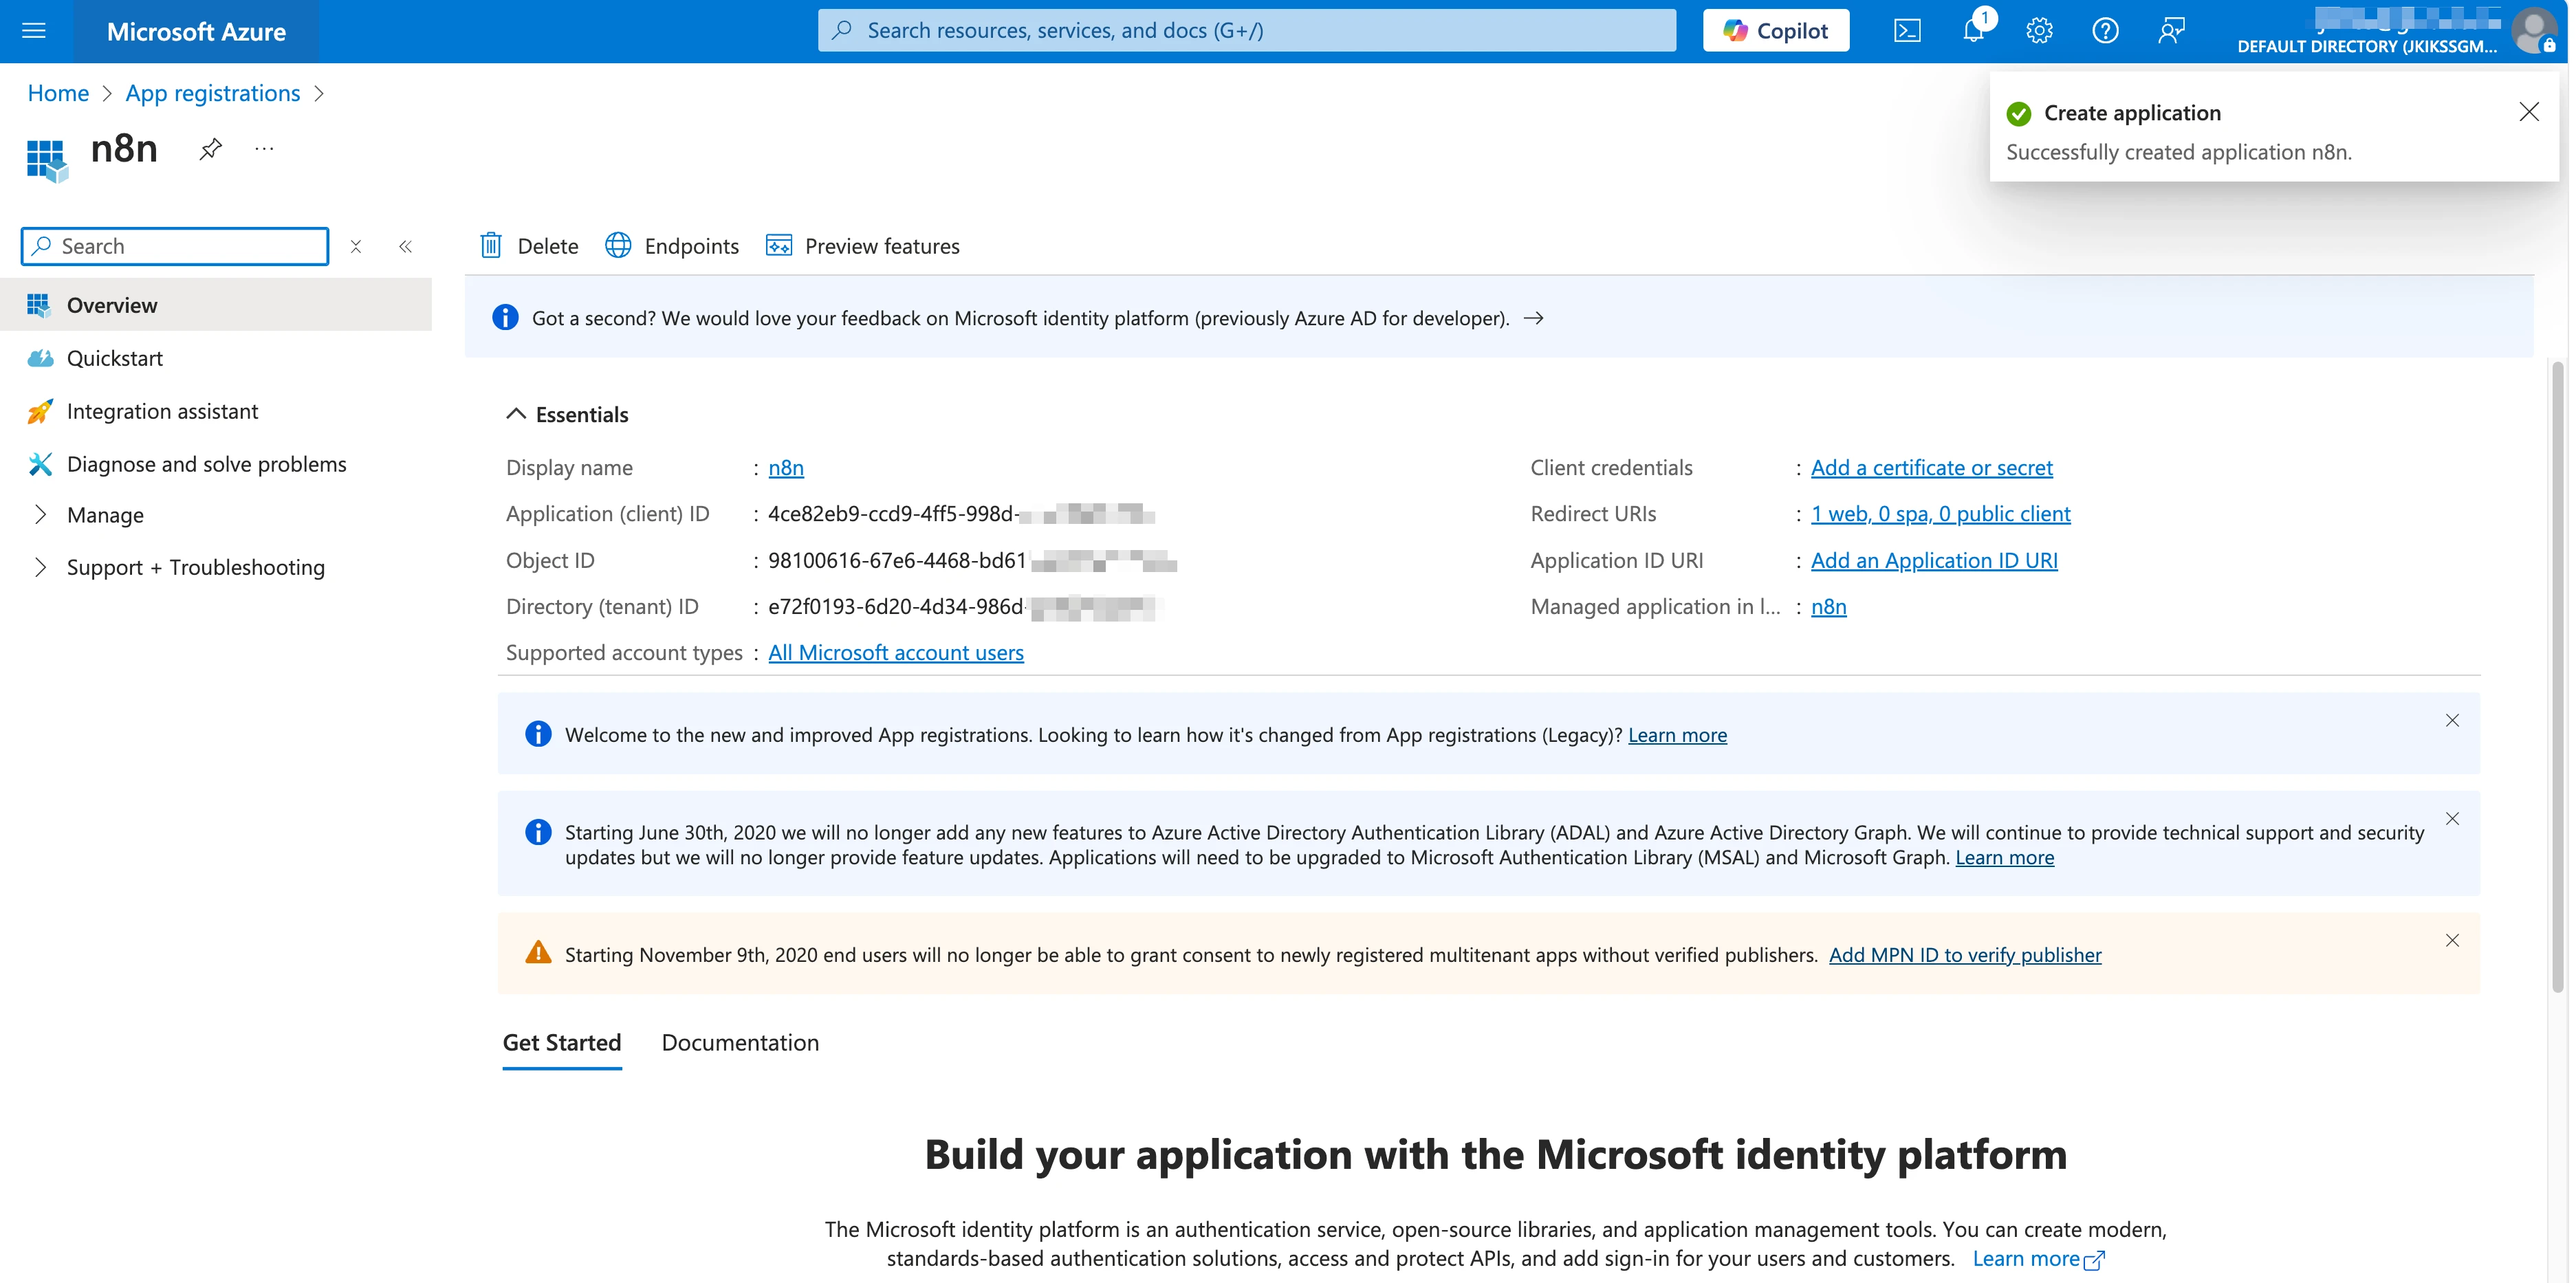
Task: Dismiss the ADAL deprecation banner
Action: (2453, 819)
